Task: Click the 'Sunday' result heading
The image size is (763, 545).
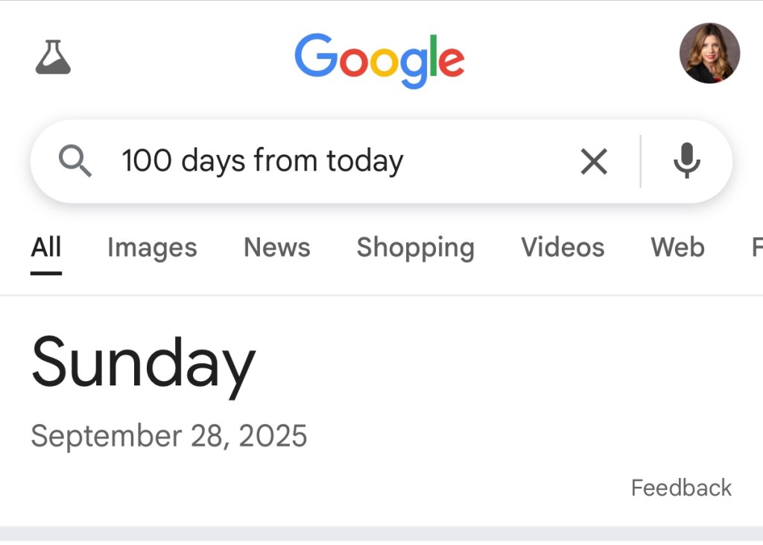Action: click(x=143, y=363)
